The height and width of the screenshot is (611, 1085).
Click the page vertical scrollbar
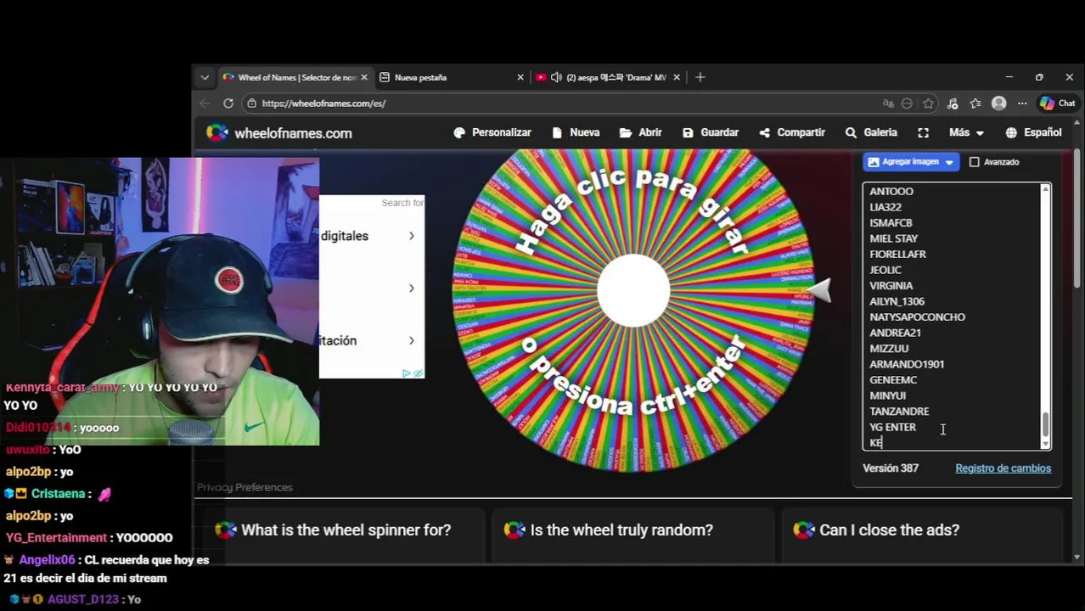click(x=1077, y=219)
